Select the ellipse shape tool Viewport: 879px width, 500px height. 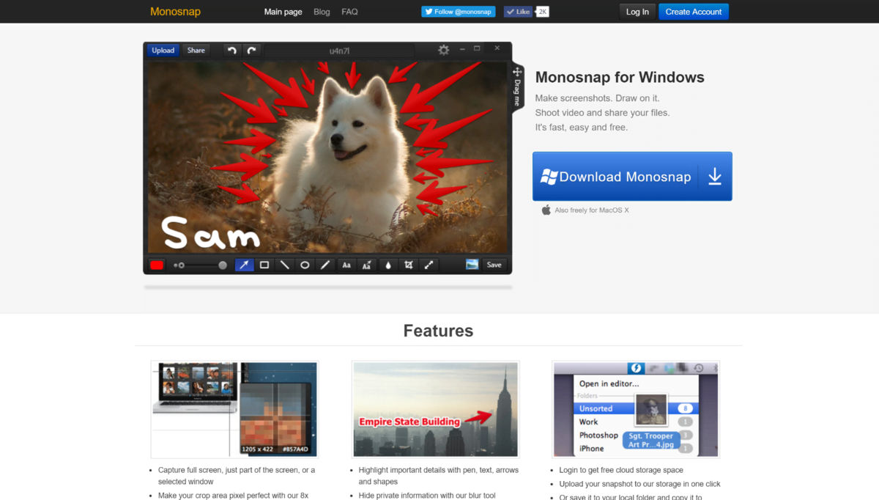(x=305, y=265)
